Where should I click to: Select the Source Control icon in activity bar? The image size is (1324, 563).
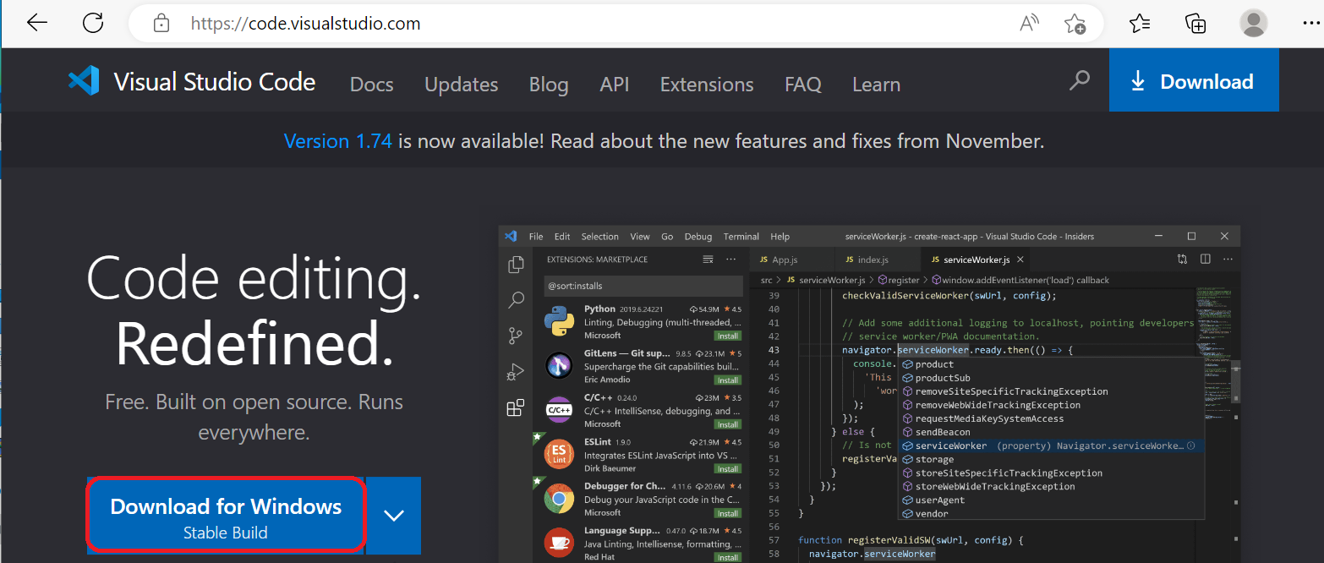click(515, 336)
